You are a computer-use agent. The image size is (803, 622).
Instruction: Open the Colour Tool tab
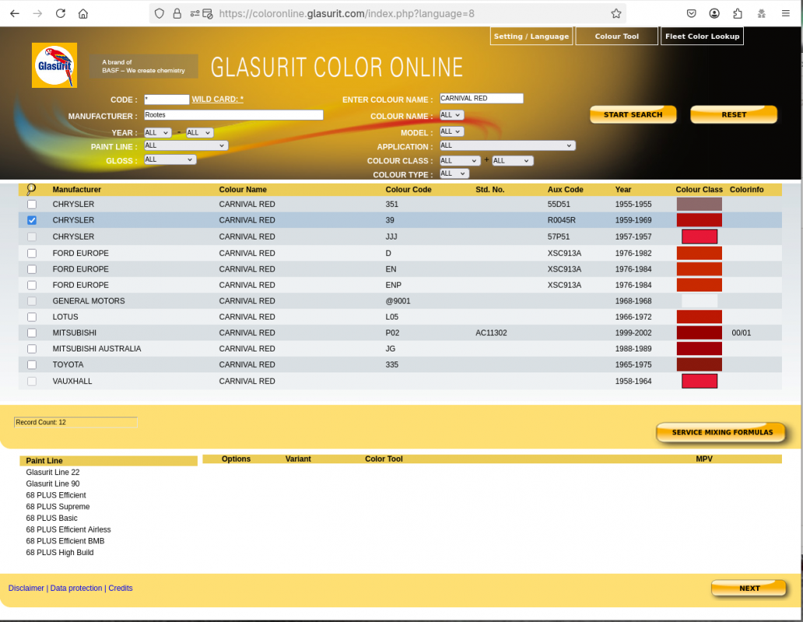click(616, 37)
